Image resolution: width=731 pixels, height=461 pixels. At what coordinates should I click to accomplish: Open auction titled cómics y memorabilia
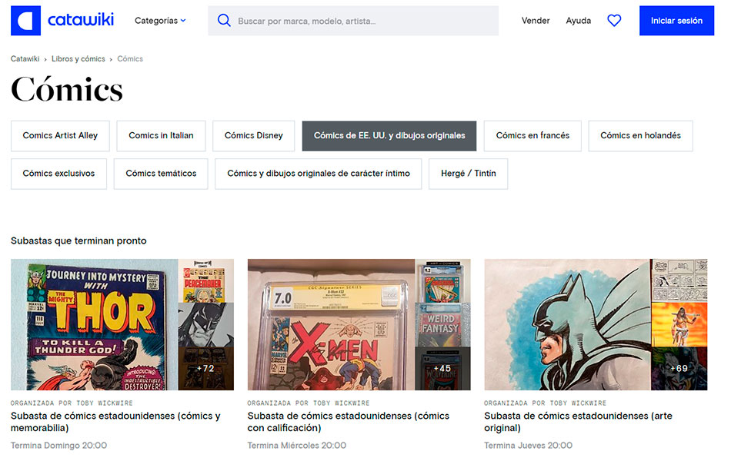coord(115,422)
